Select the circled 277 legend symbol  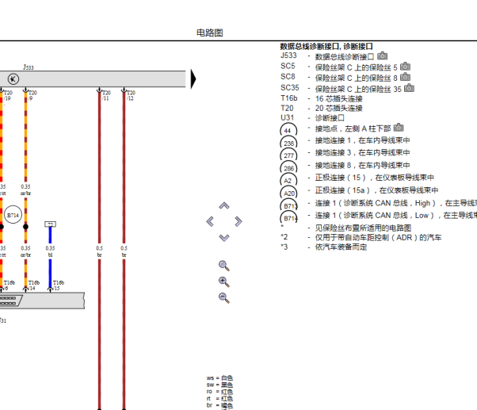pos(288,155)
